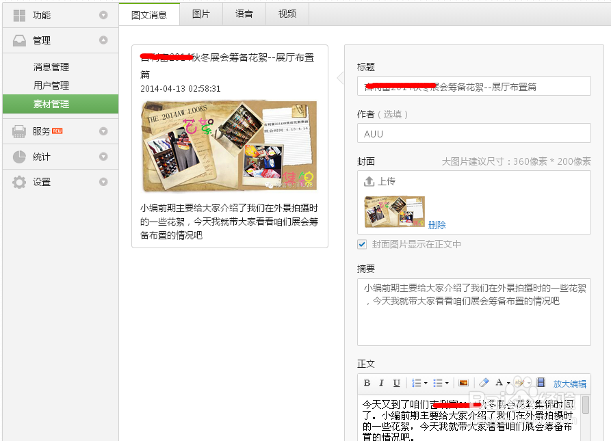The width and height of the screenshot is (611, 441).
Task: Apply underline formatting in the editor toolbar
Action: [397, 383]
